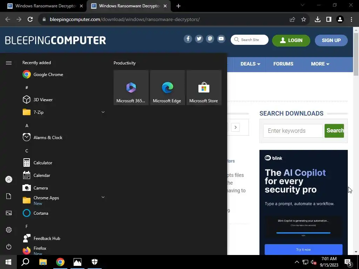
Task: Open BleepingComputer Facebook page icon
Action: point(188,39)
